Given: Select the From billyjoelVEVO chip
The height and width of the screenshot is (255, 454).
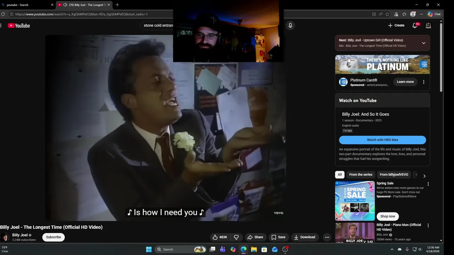Looking at the screenshot, I should [394, 175].
